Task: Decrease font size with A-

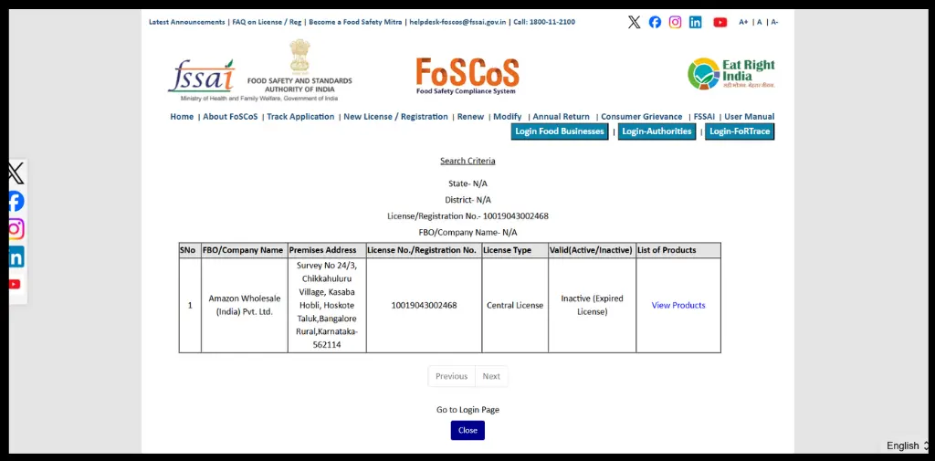Action: tap(774, 22)
